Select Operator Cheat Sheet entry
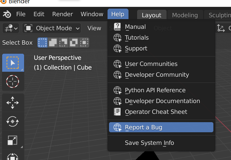The image size is (231, 160). point(161,112)
